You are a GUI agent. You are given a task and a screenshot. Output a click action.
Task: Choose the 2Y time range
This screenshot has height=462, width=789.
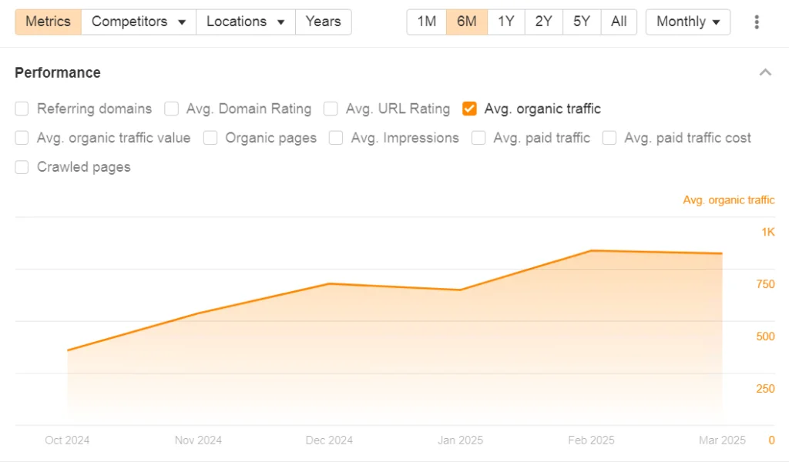(x=544, y=22)
